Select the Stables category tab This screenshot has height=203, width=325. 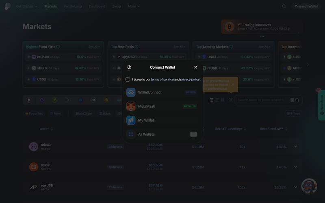pyautogui.click(x=105, y=114)
